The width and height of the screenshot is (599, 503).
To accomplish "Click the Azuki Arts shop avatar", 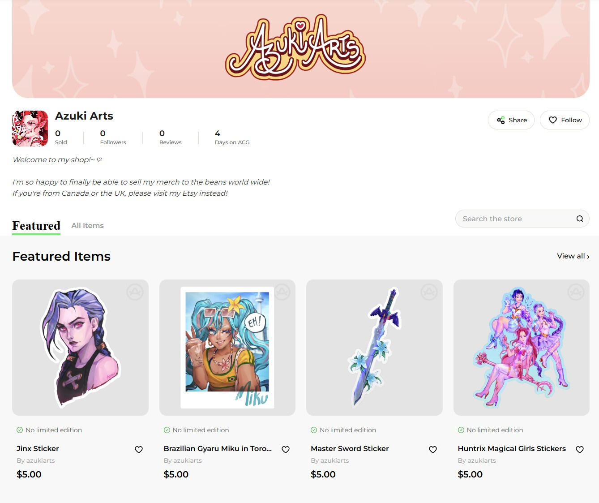I will coord(30,129).
